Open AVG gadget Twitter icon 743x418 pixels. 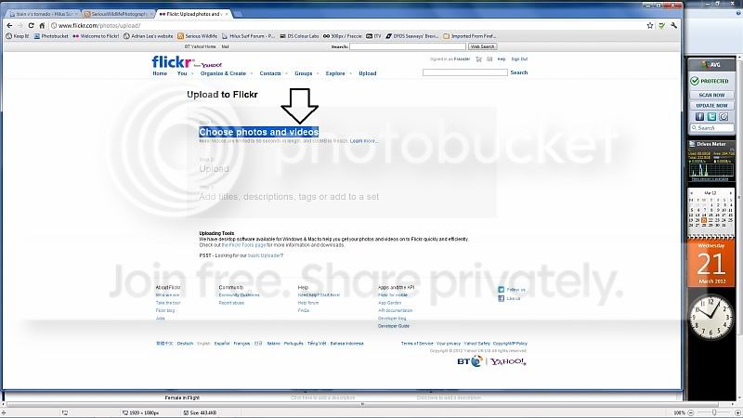tap(711, 117)
